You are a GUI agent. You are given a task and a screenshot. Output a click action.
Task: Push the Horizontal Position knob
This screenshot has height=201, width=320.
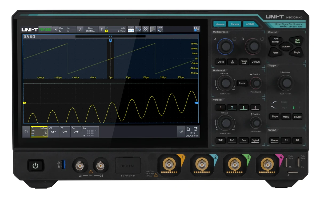256,83
